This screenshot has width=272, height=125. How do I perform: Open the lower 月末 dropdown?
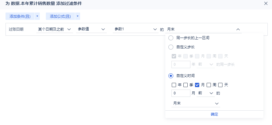pos(196,104)
